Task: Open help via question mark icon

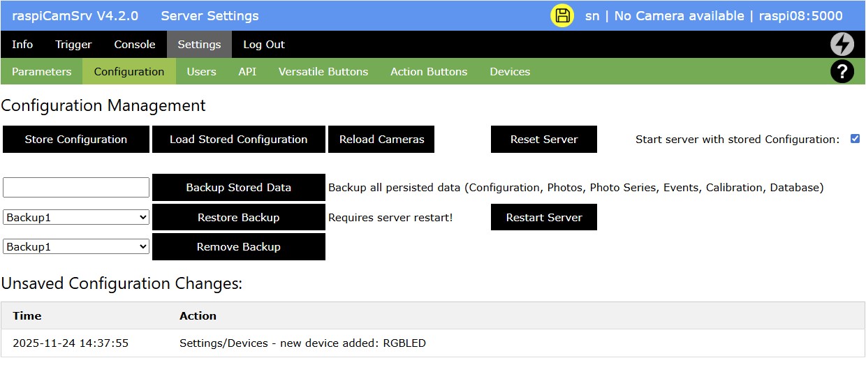Action: click(x=842, y=71)
